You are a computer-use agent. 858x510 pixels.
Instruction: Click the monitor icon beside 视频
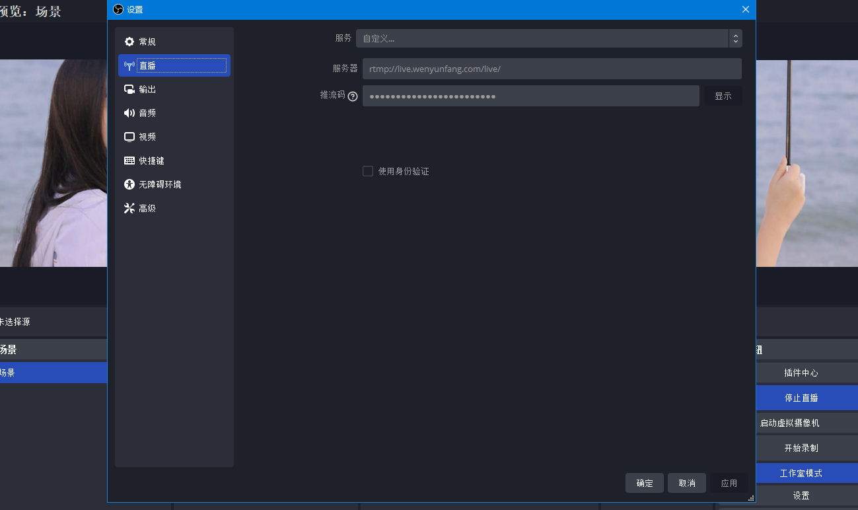(x=129, y=137)
